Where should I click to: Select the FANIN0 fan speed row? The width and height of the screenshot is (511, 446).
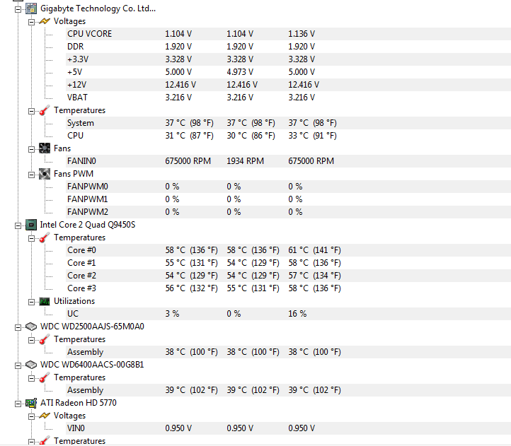81,161
